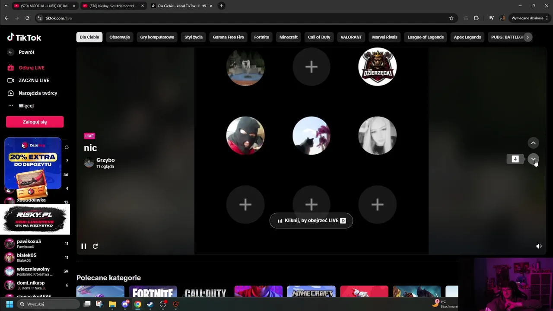This screenshot has height=311, width=553.
Task: Click the cat and flowers guest avatar
Action: pos(311,136)
